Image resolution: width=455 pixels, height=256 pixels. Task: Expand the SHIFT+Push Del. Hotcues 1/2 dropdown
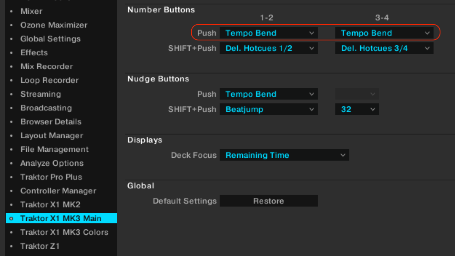pyautogui.click(x=269, y=48)
